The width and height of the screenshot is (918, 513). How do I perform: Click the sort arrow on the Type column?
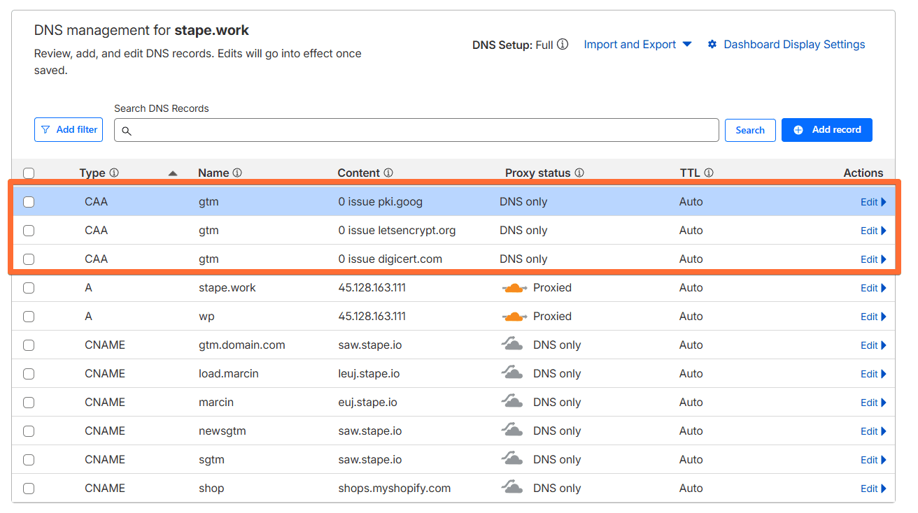(173, 173)
